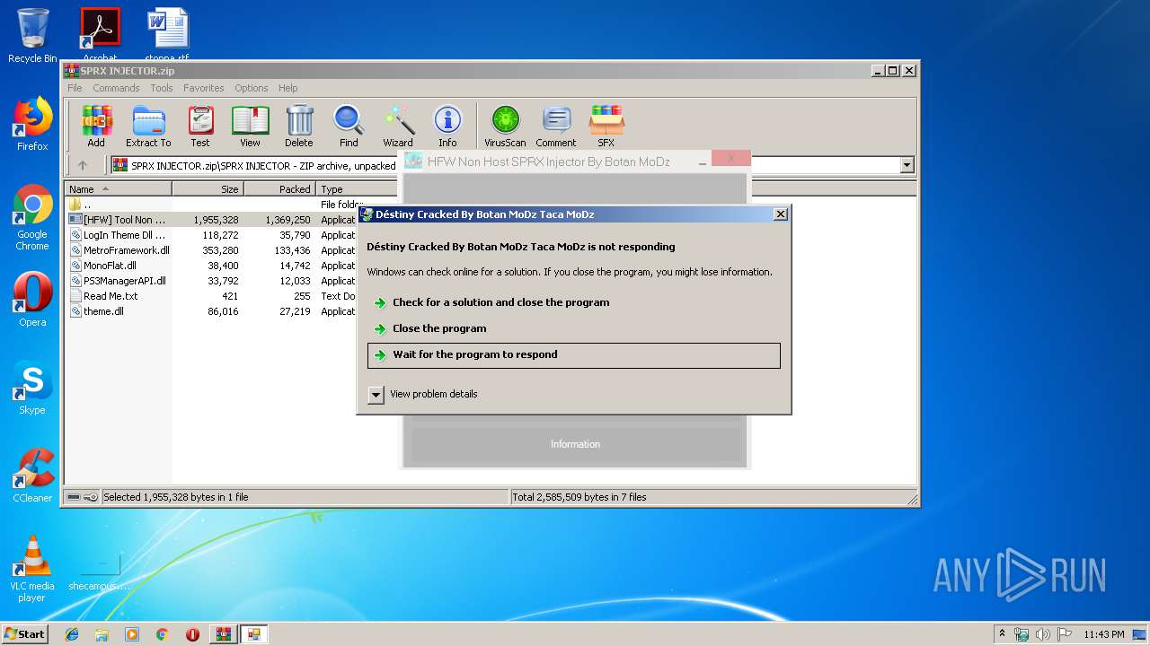Open Acrobat desktop shortcut
This screenshot has height=646, width=1150.
[x=100, y=36]
